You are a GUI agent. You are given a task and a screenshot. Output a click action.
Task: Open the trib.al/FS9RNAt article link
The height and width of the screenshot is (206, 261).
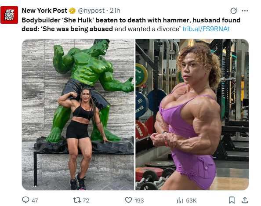pos(206,29)
